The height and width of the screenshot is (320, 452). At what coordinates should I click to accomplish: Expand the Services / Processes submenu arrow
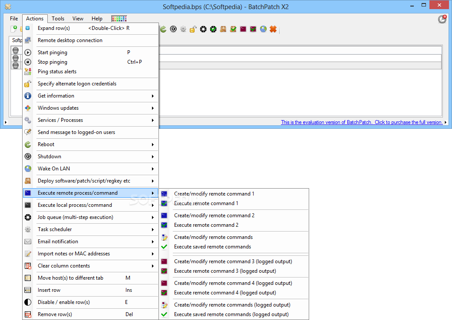(153, 120)
